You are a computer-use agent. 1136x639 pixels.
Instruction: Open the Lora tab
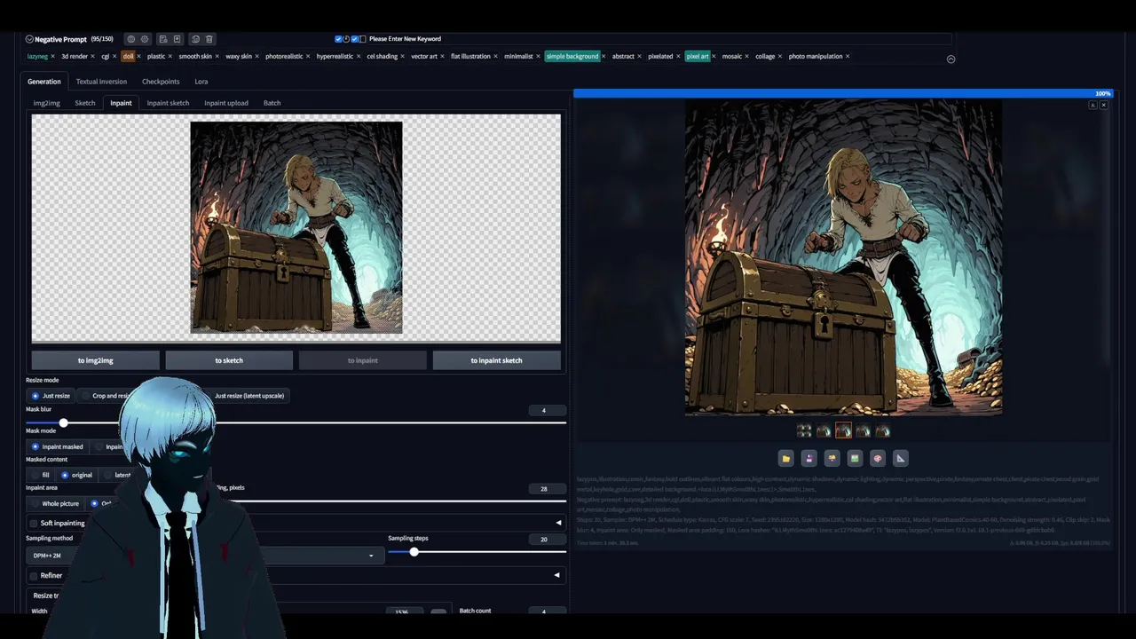click(201, 82)
